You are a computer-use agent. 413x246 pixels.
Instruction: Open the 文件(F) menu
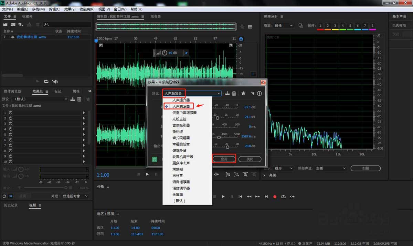click(8, 9)
